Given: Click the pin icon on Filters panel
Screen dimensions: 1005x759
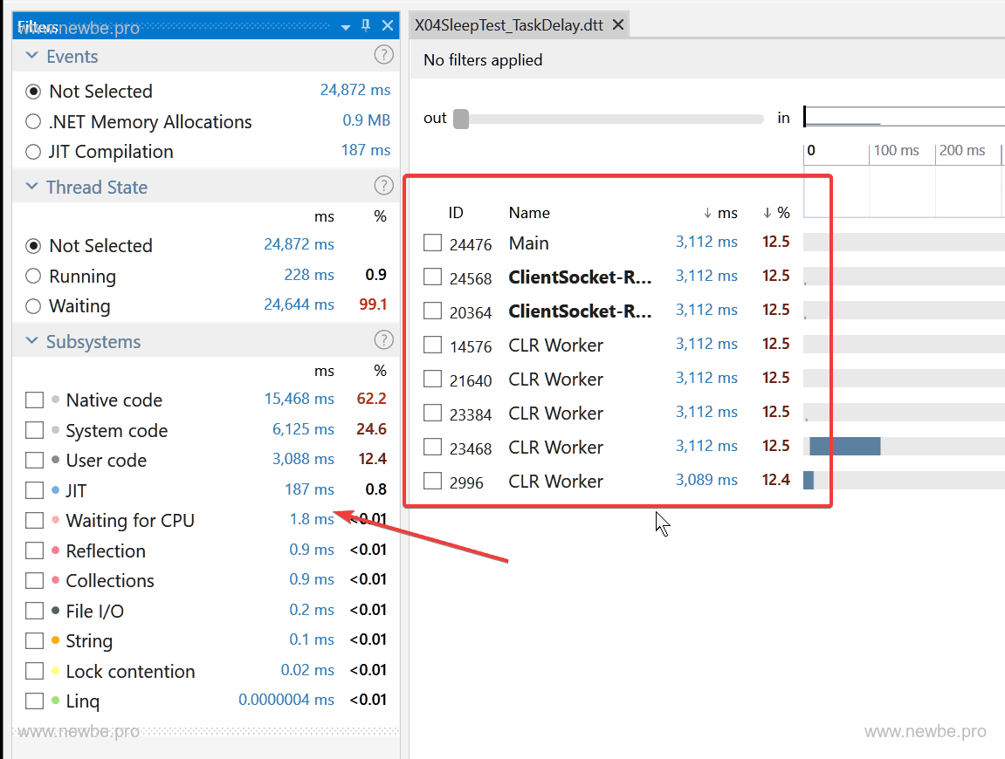Looking at the screenshot, I should (366, 26).
